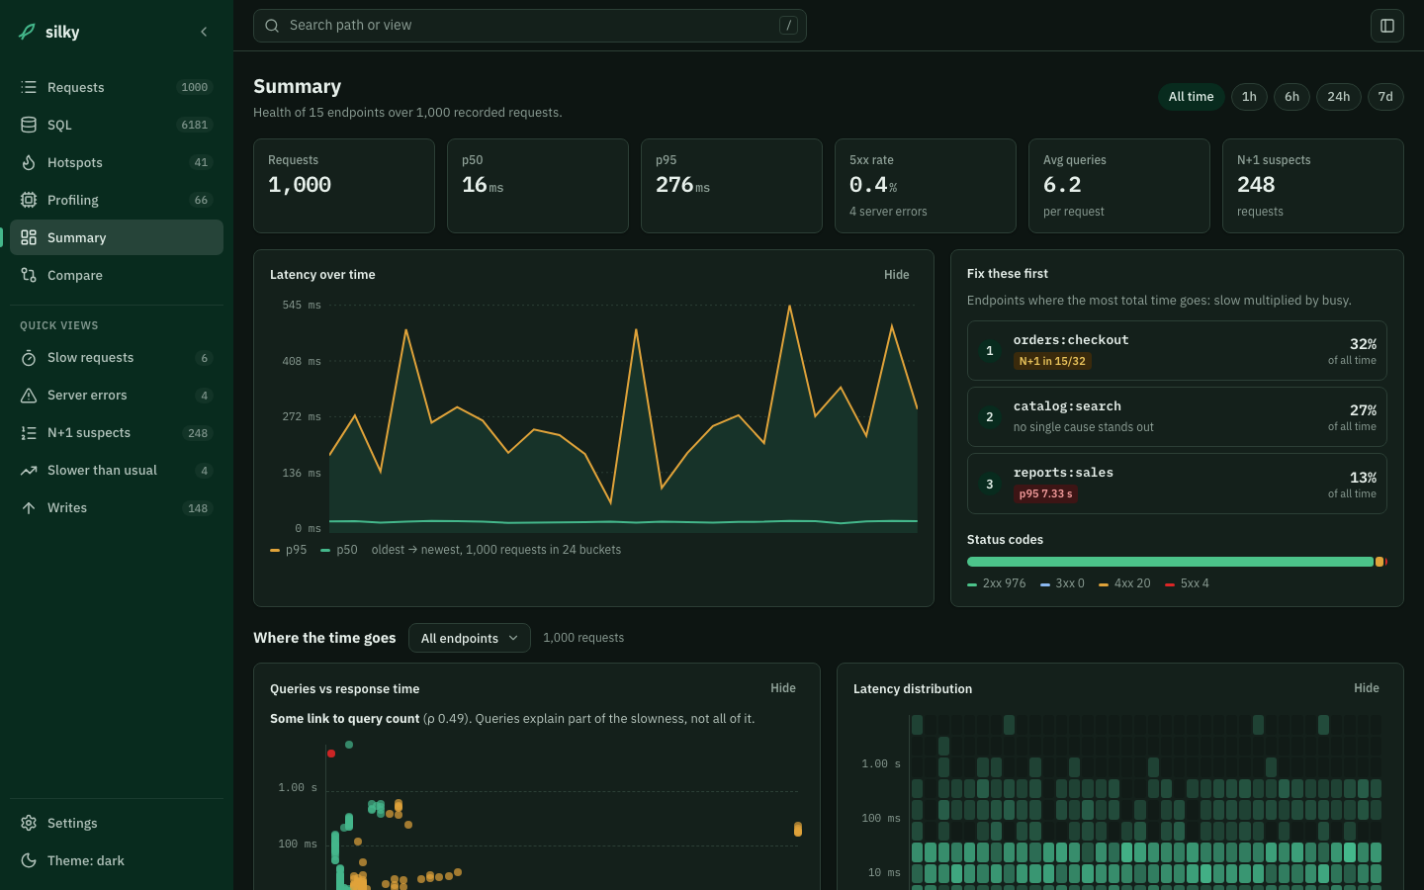Click the Slower than usual trend icon

click(x=29, y=471)
